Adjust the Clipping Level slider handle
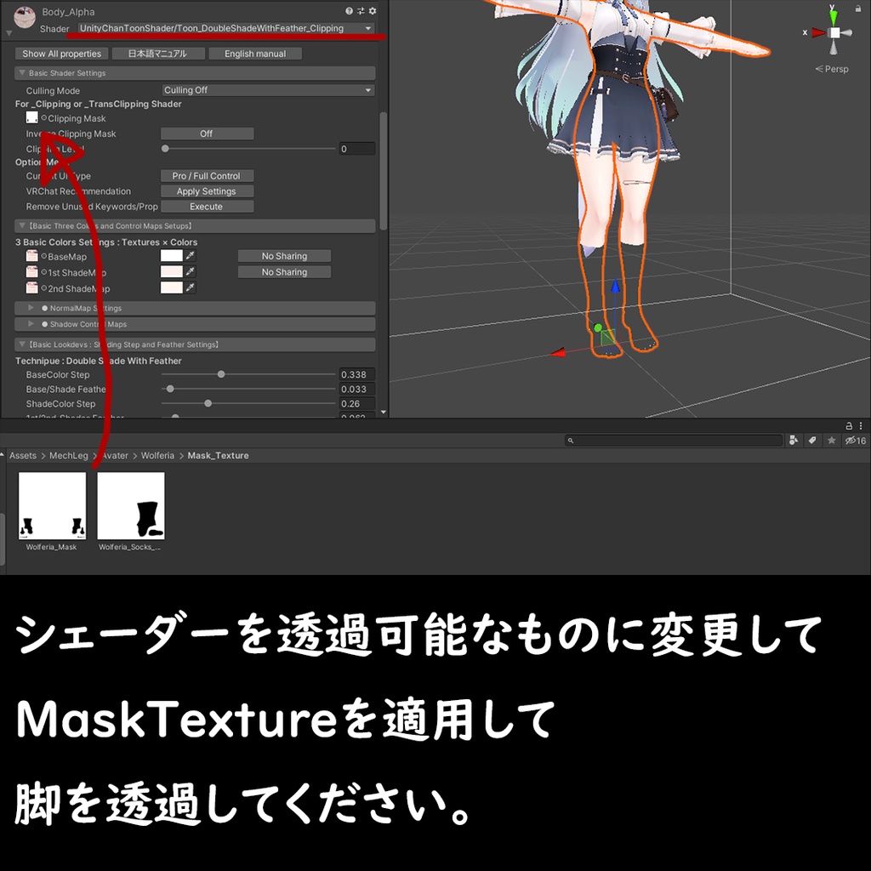The width and height of the screenshot is (871, 871). [165, 149]
